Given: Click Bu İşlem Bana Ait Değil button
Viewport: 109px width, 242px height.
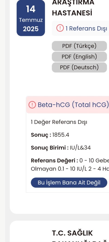Looking at the screenshot, I should click(69, 183).
